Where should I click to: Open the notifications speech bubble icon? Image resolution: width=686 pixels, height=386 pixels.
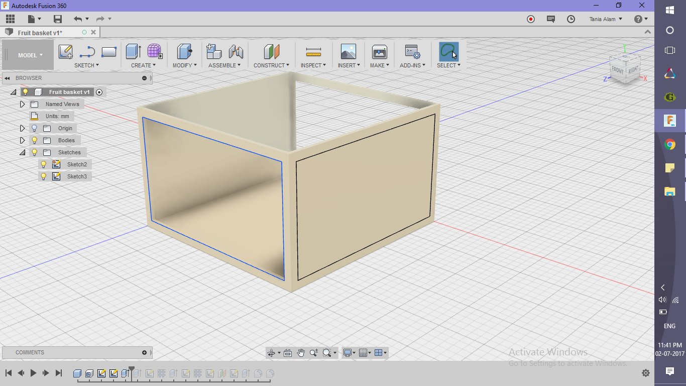[x=551, y=19]
